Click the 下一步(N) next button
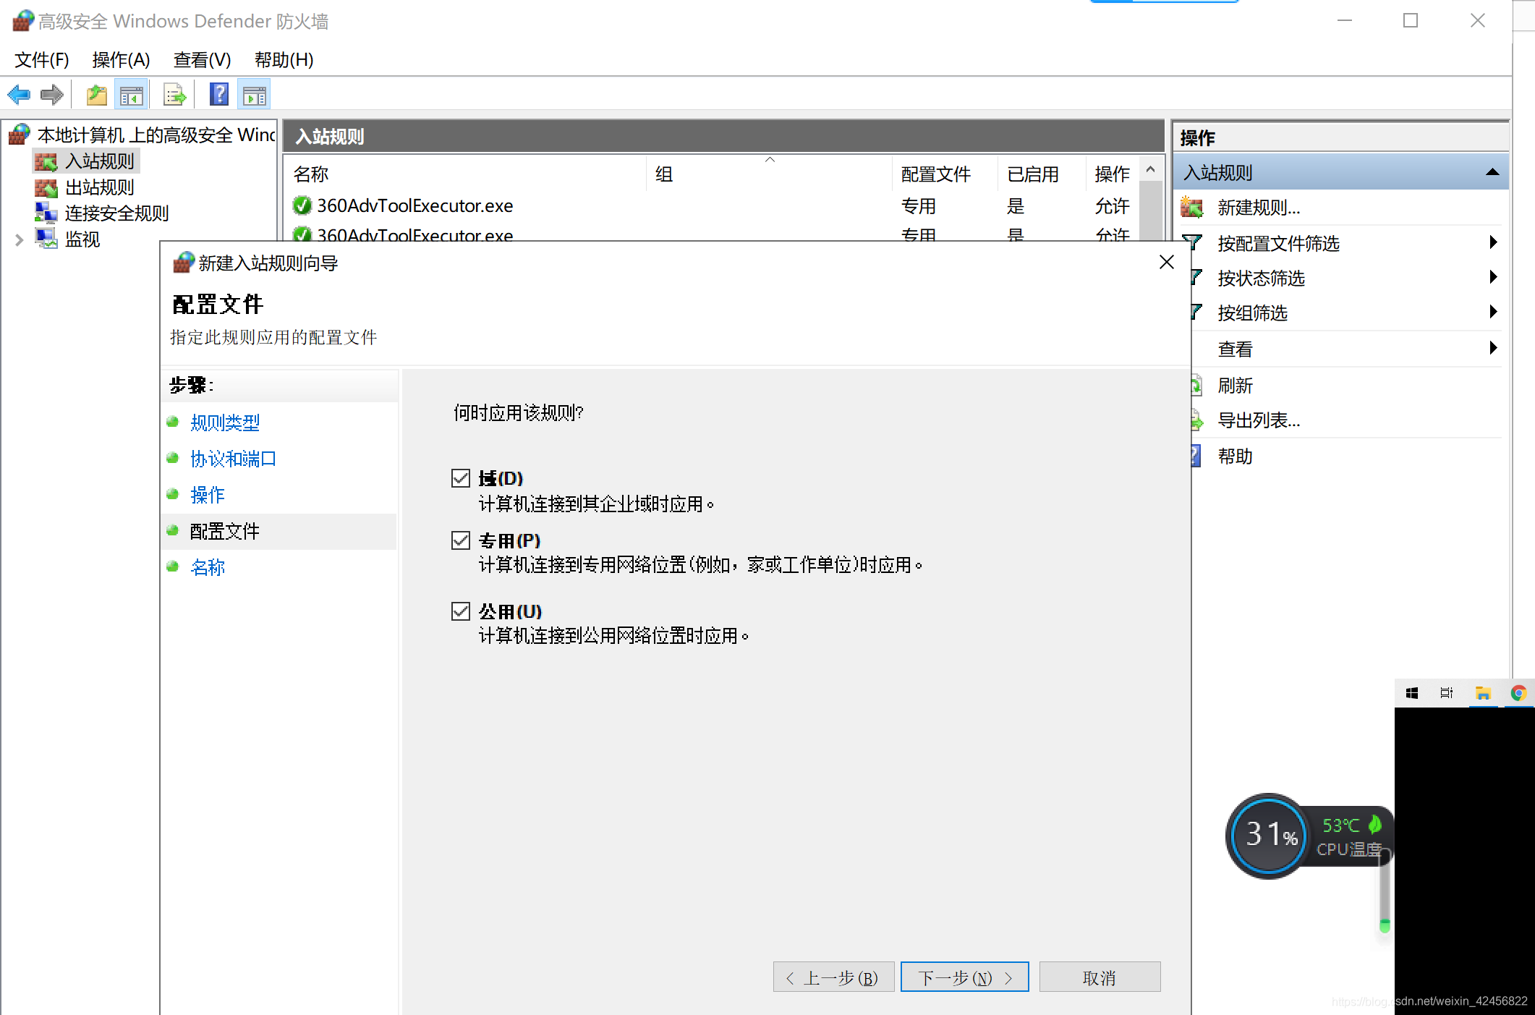Viewport: 1535px width, 1015px height. (x=964, y=977)
